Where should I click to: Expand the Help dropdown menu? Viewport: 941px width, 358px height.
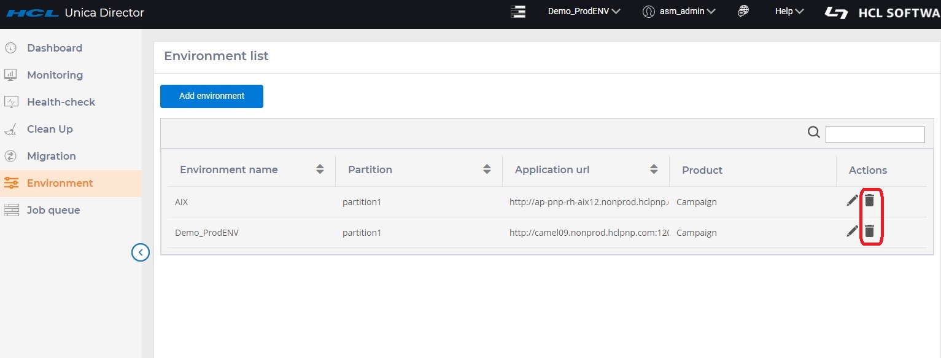point(789,12)
